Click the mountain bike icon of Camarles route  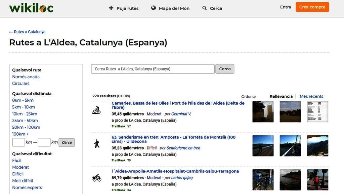point(96,110)
